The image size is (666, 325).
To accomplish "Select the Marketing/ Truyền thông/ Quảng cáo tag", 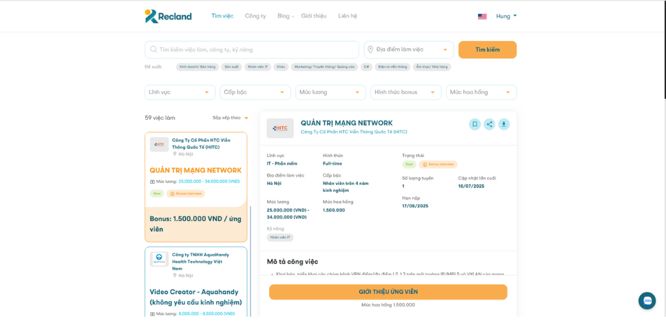I will 325,67.
